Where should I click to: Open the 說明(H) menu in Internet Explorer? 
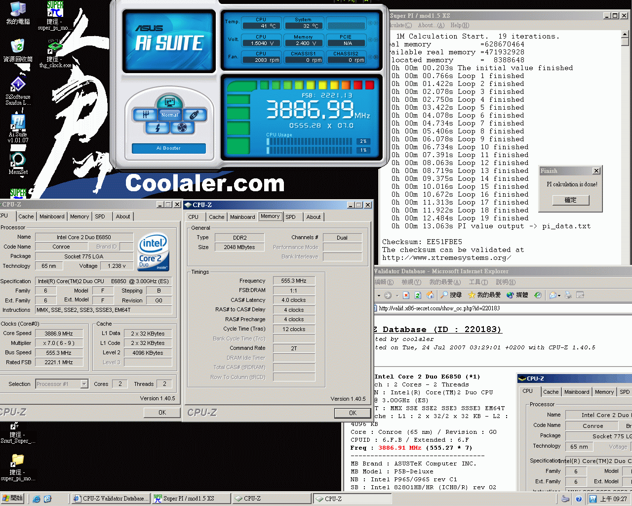(x=506, y=282)
